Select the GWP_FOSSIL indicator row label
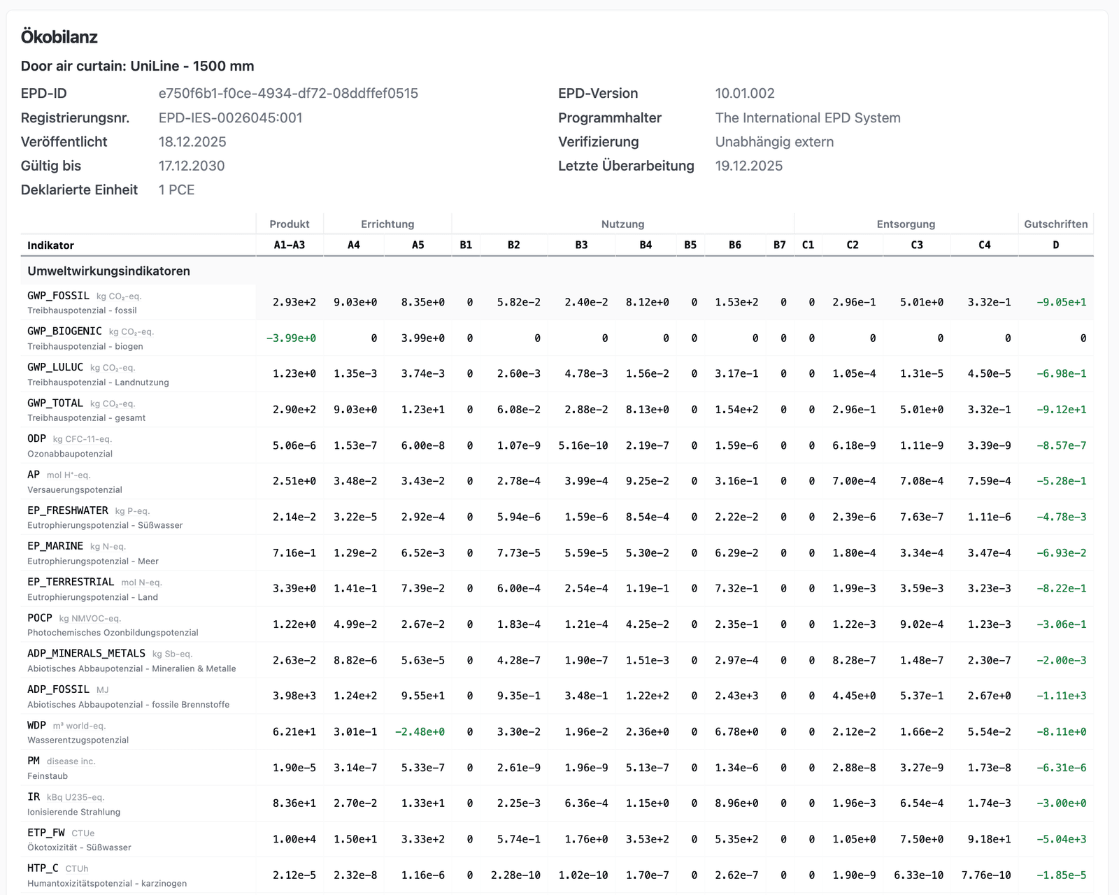This screenshot has height=895, width=1119. click(59, 296)
